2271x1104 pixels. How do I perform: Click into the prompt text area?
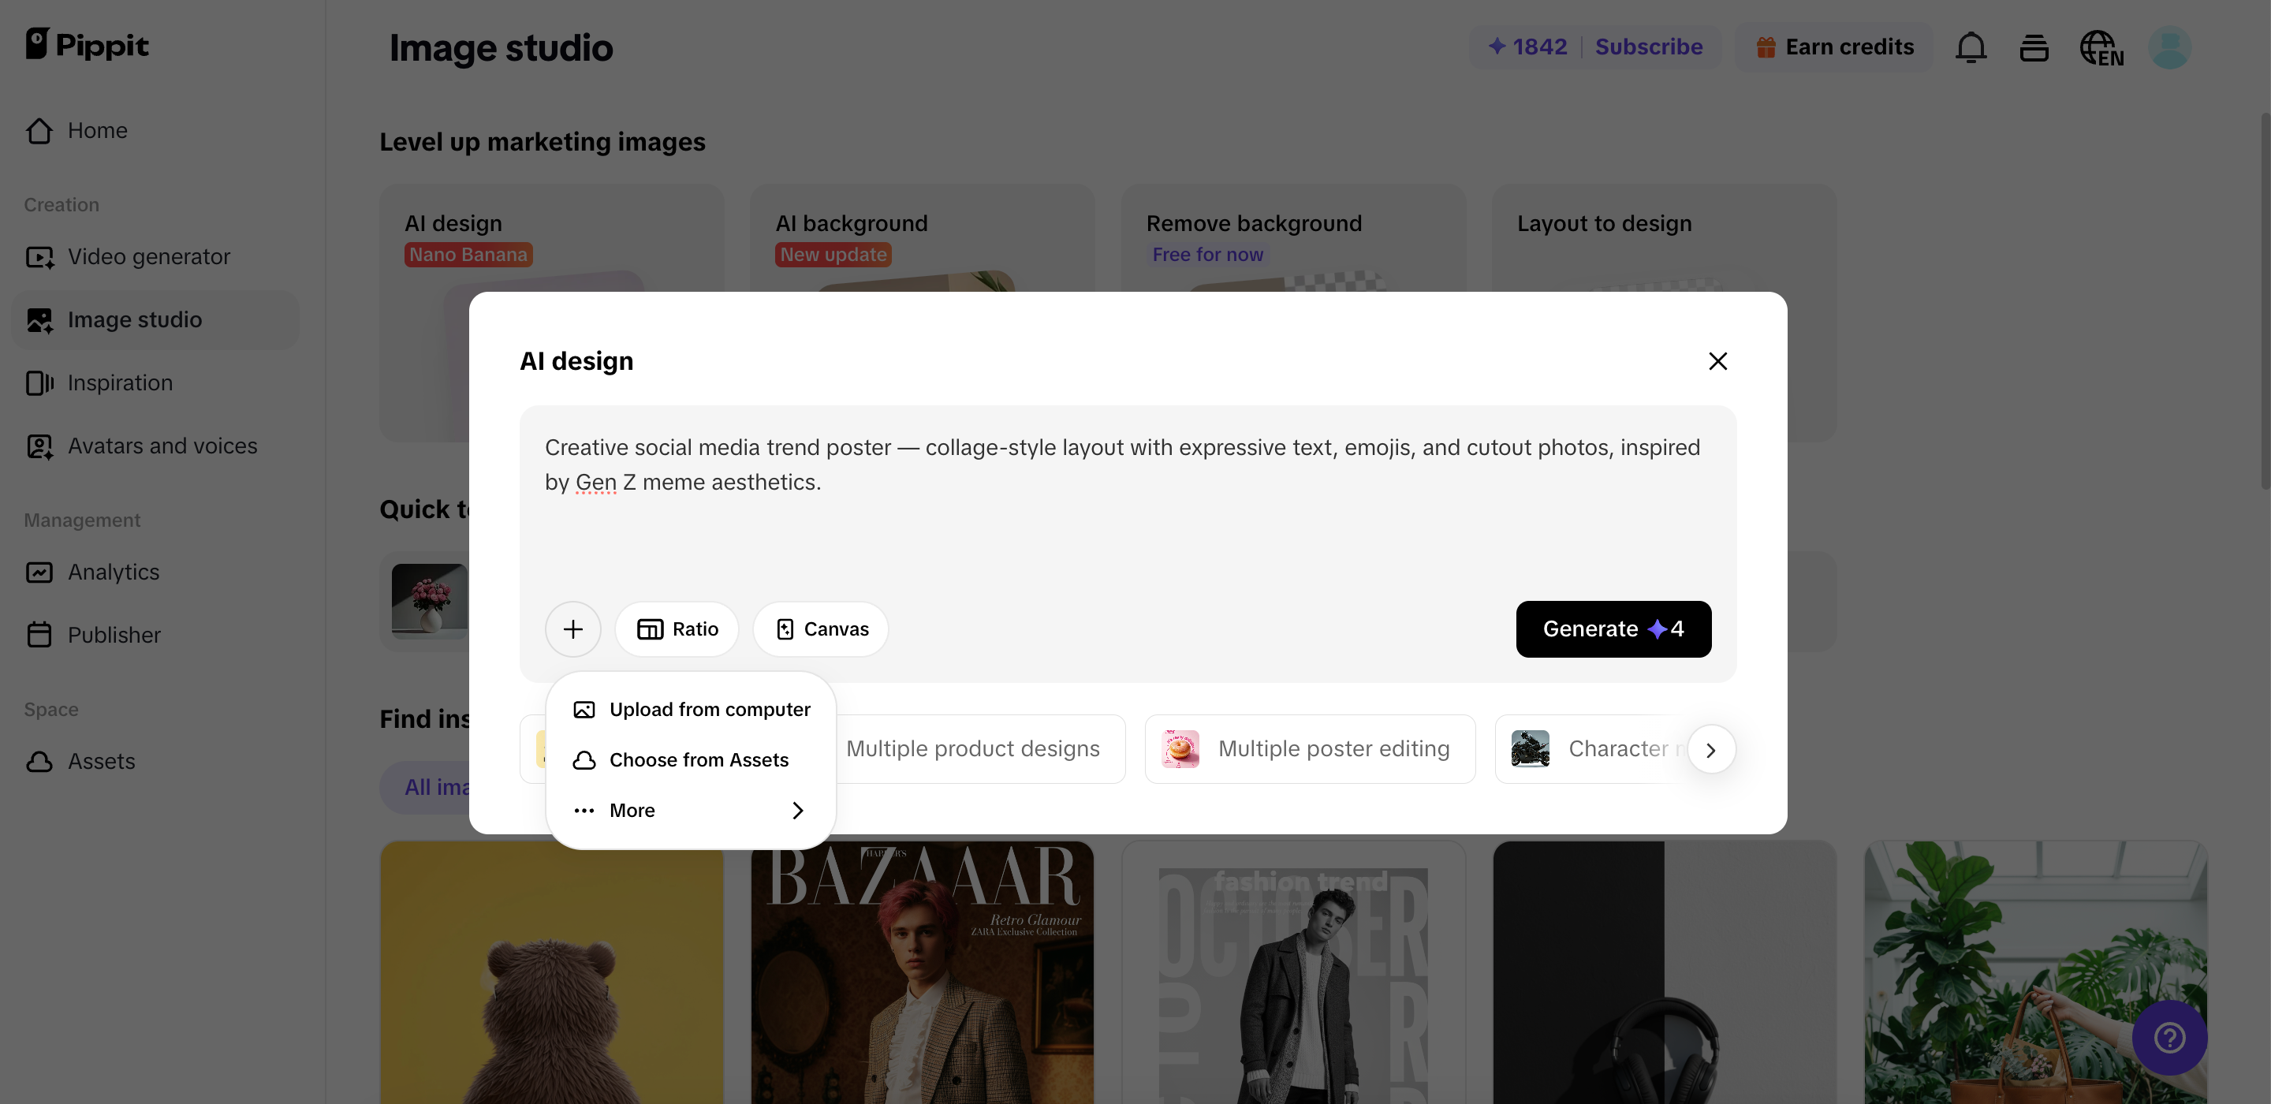pyautogui.click(x=1127, y=520)
